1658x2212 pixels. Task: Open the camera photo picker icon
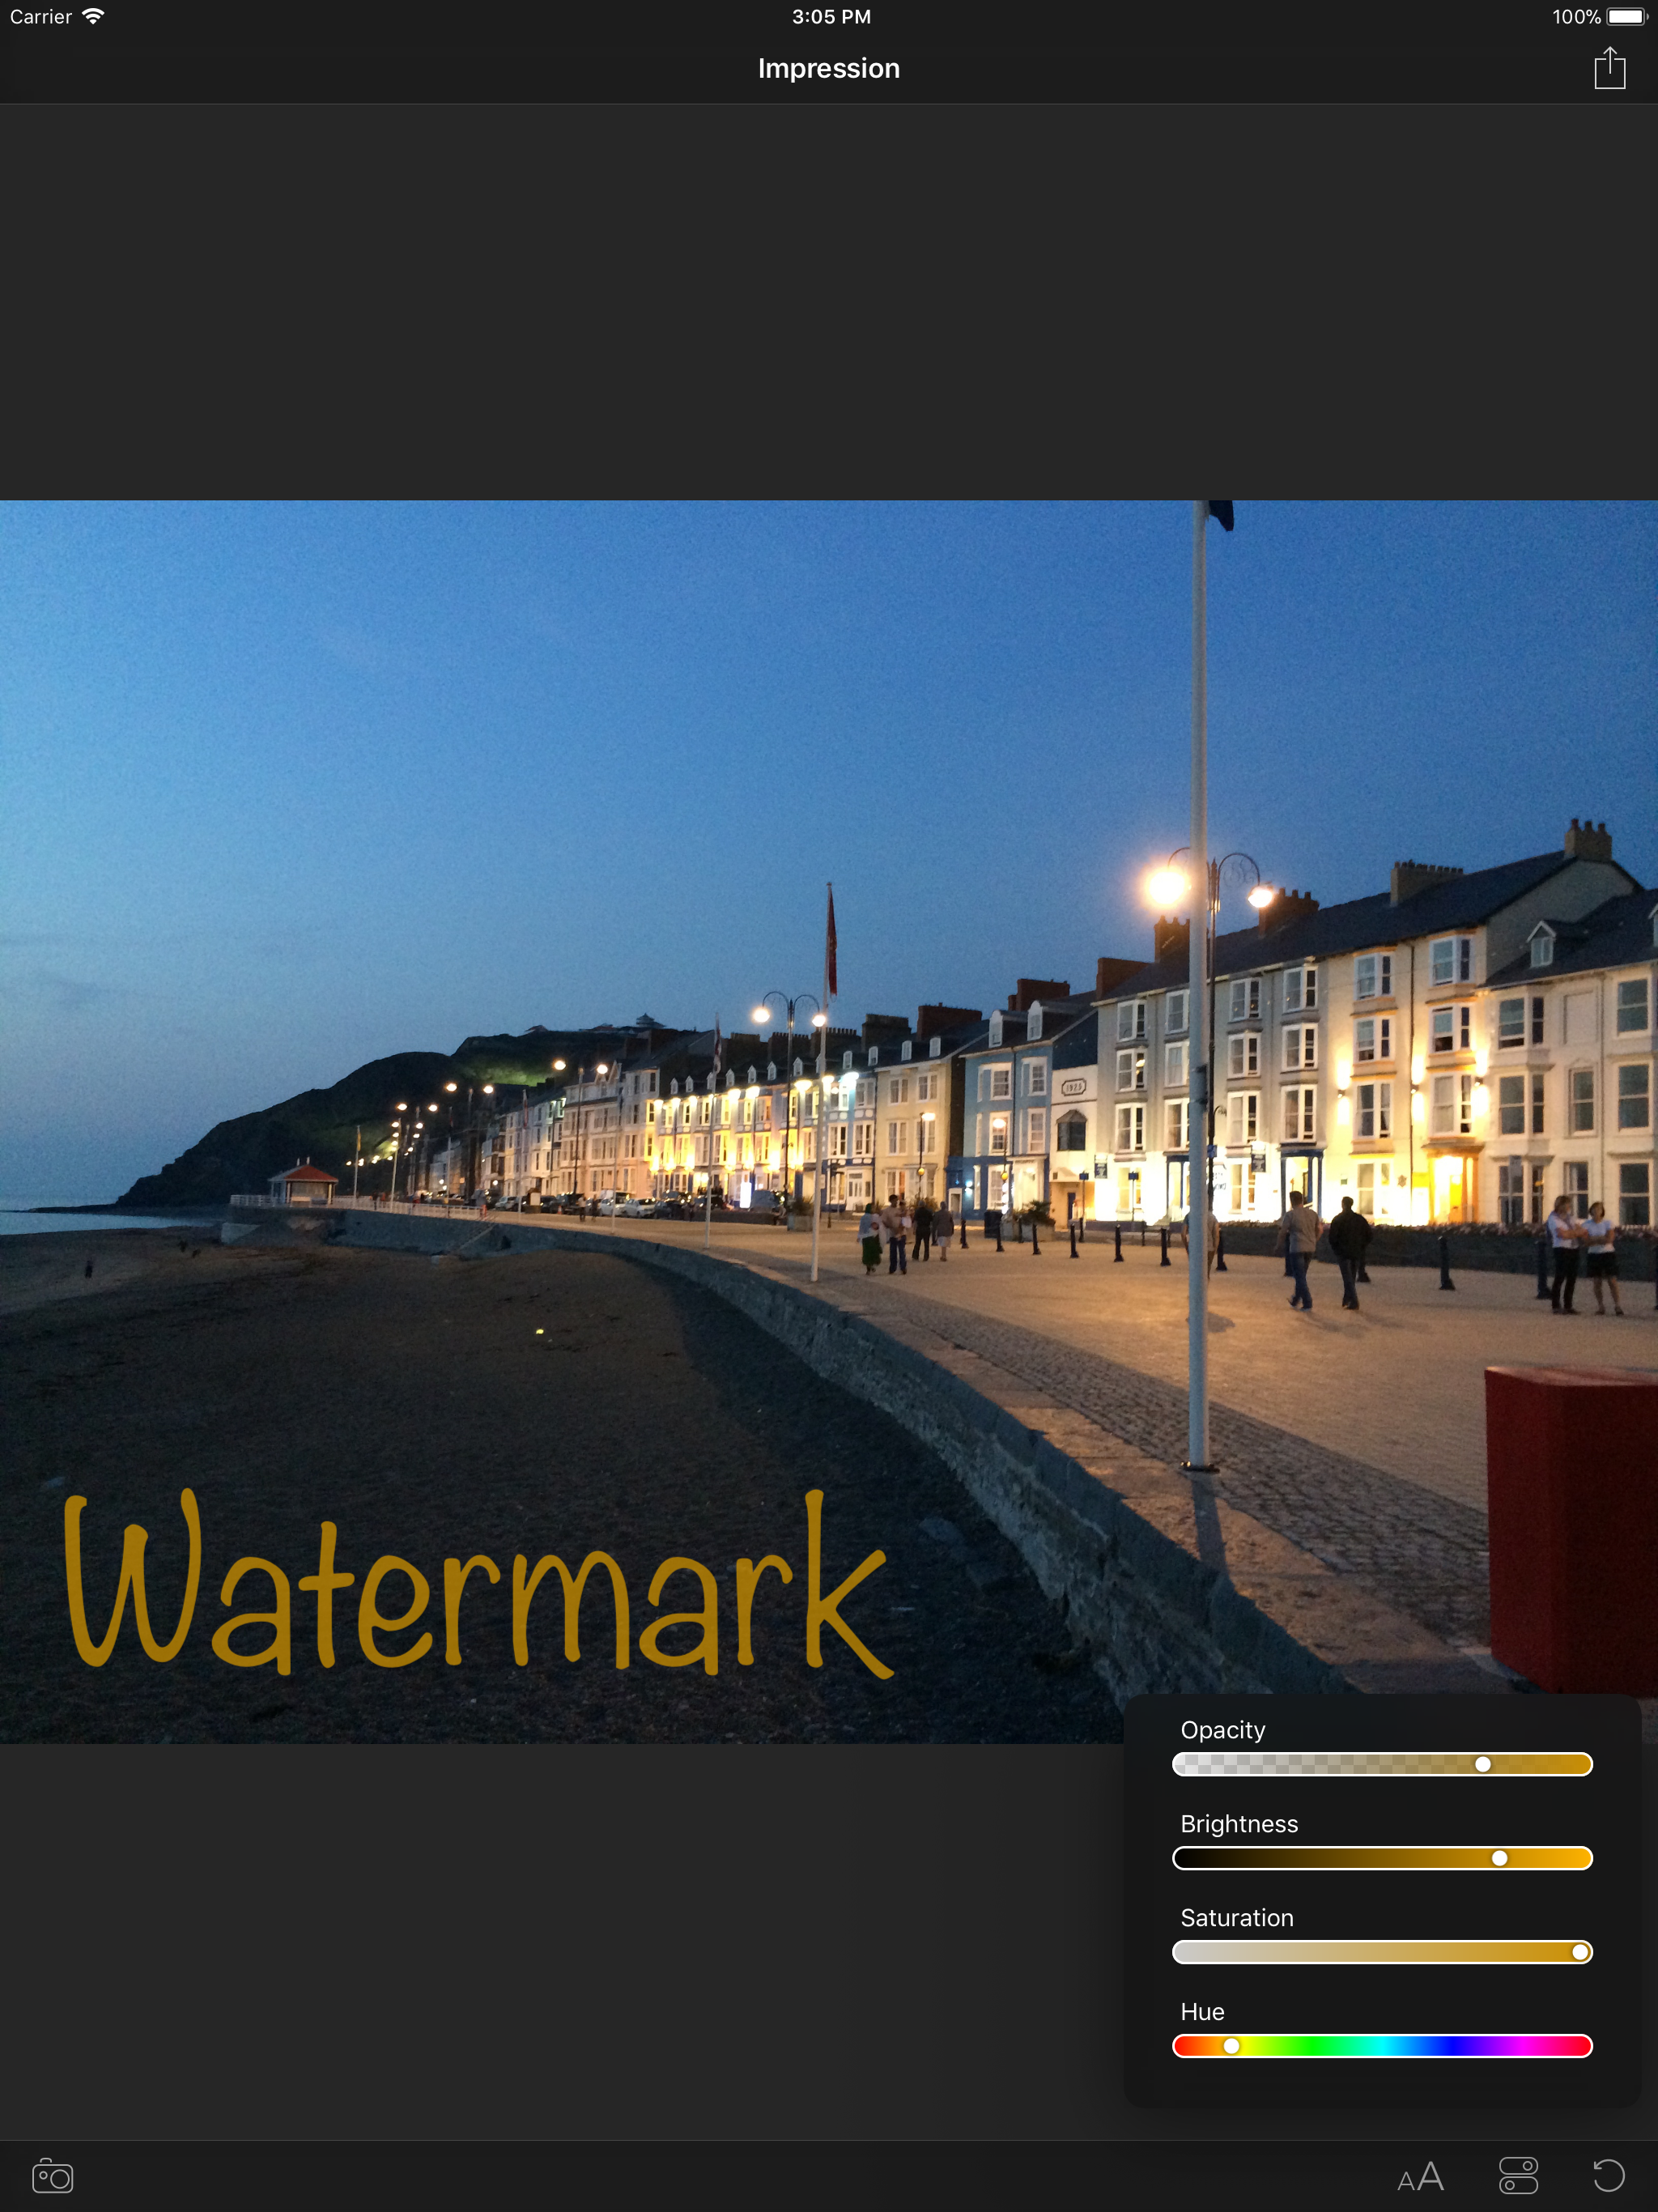click(x=53, y=2176)
